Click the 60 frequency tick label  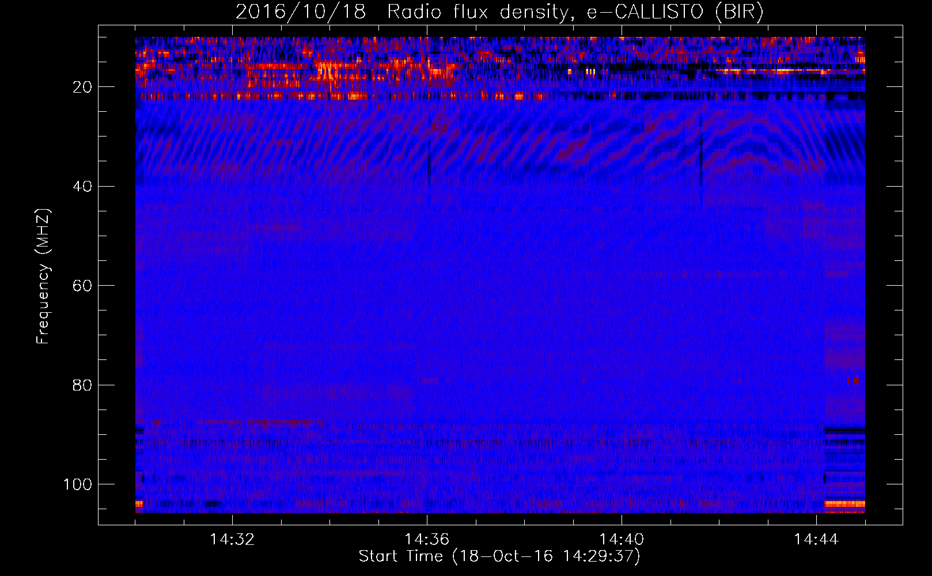(x=82, y=286)
